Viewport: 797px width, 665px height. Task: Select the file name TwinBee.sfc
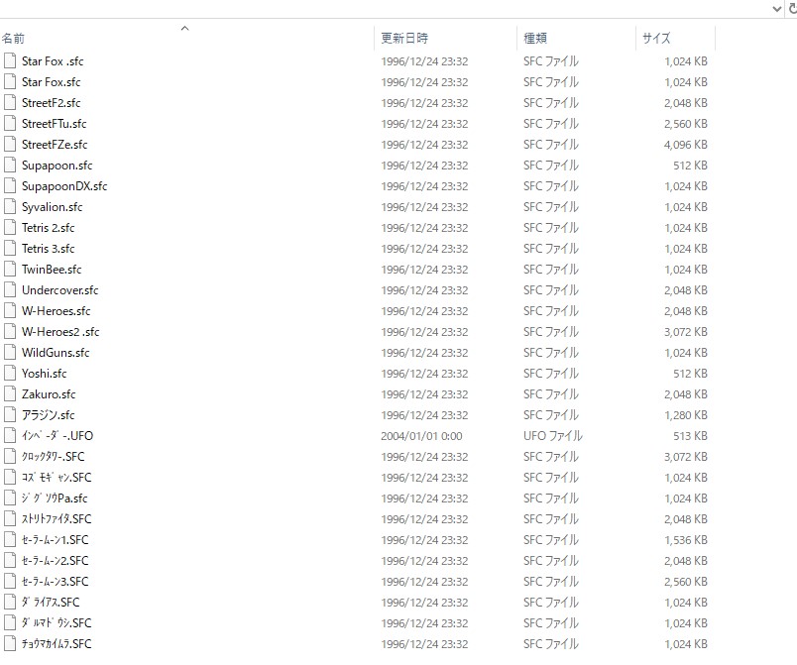coord(52,270)
